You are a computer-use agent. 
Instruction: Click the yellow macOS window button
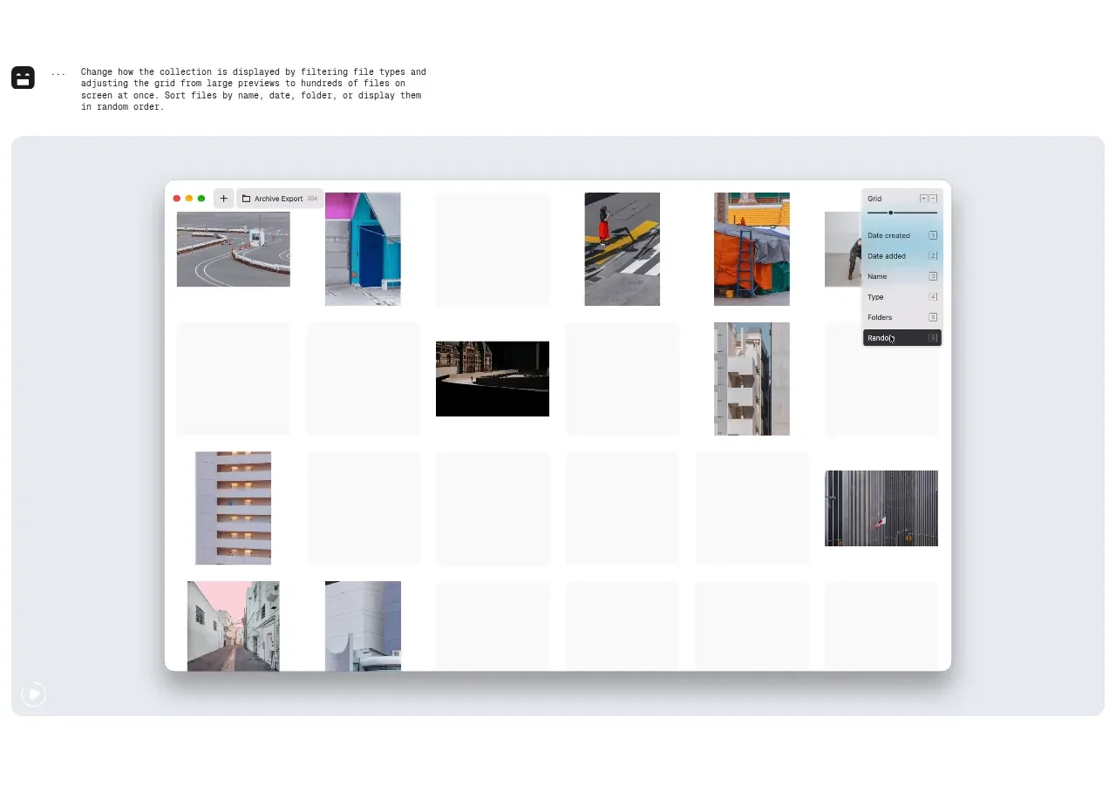189,199
